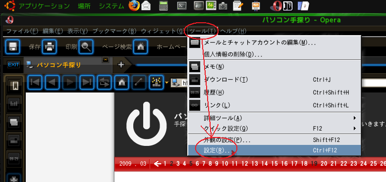This screenshot has width=386, height=182.
Task: Close the パソコン手探り tab
Action: [106, 60]
